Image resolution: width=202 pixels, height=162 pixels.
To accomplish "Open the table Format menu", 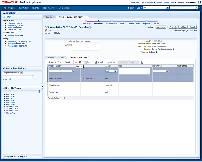I will tap(68, 62).
